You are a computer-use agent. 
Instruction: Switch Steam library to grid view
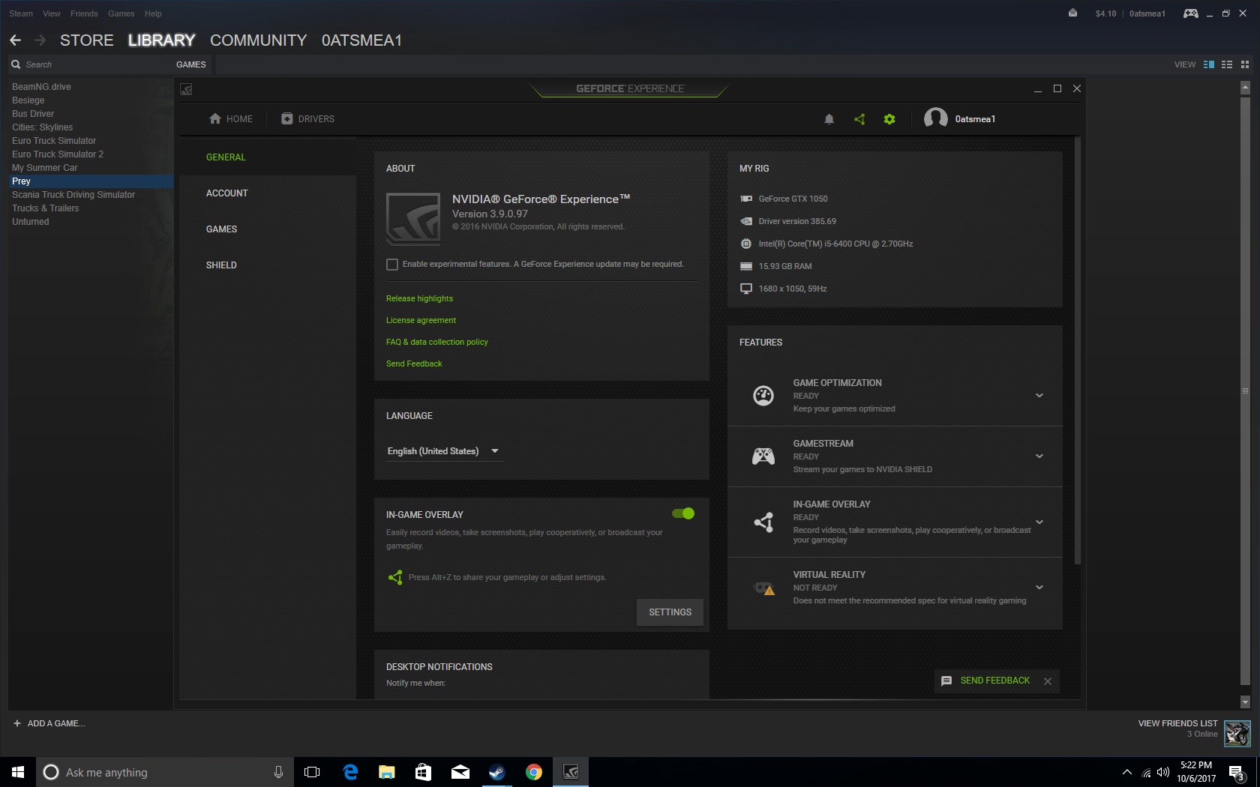point(1245,64)
